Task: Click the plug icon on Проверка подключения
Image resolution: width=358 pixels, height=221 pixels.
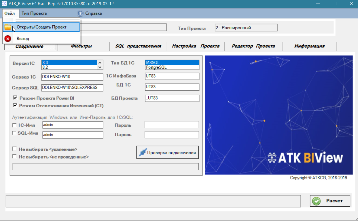Action: tap(143, 153)
